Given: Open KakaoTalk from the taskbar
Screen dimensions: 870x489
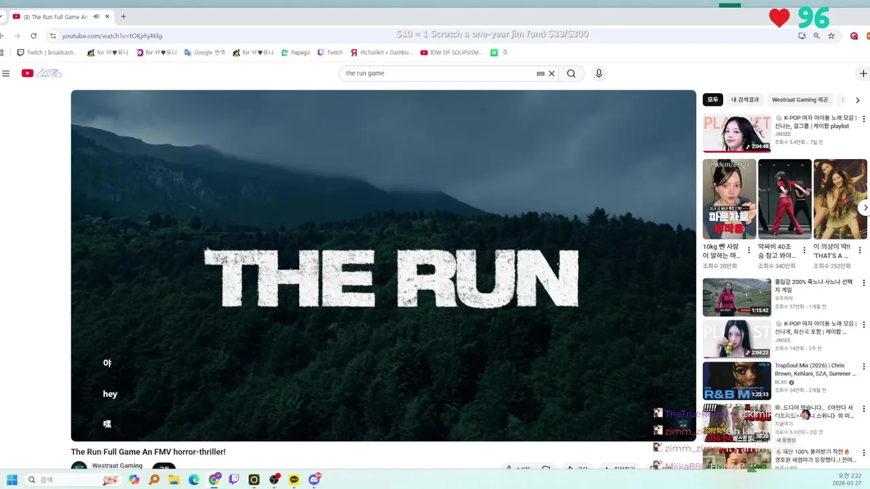Looking at the screenshot, I should coord(294,479).
